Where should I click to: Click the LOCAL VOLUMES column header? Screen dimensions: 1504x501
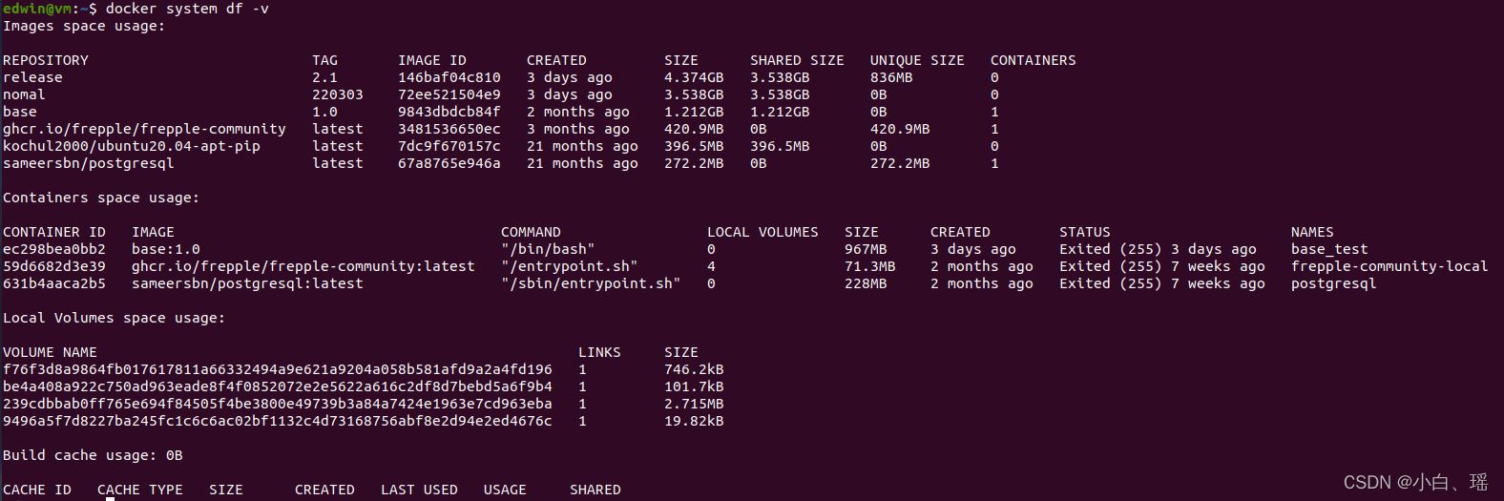click(x=762, y=232)
